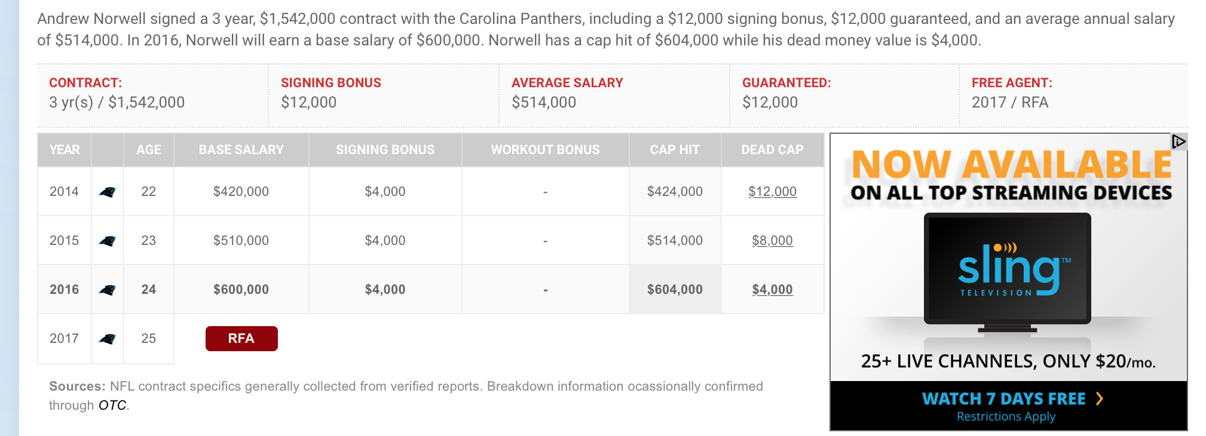Click the Panthers logo in 2016 row

pyautogui.click(x=108, y=290)
